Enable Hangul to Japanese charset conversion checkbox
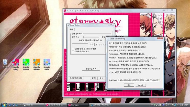Screen dimensions: 190x107 coord(73,48)
